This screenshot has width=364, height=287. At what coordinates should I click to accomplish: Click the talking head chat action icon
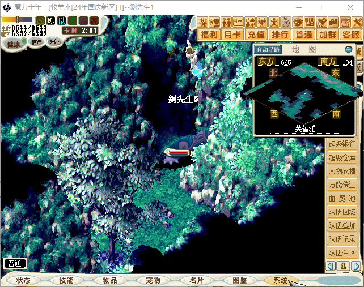[x=214, y=22]
